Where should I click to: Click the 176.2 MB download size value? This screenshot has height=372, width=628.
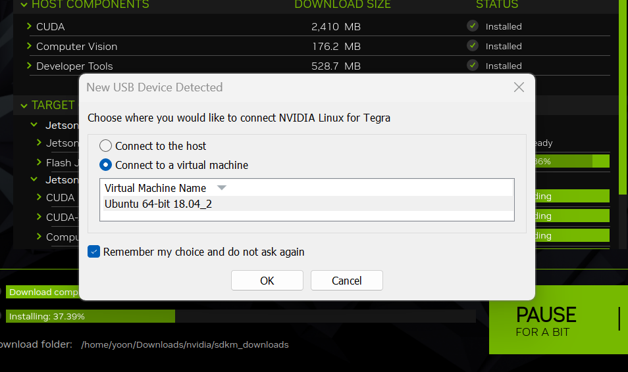click(336, 47)
